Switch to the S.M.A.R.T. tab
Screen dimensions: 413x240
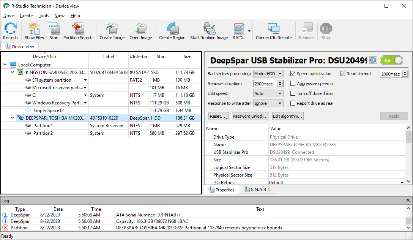pos(257,189)
